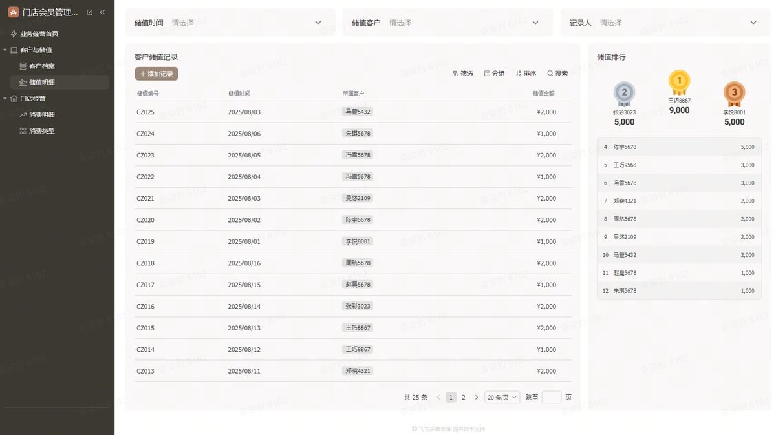Click the silver second-place medal icon

pos(624,94)
